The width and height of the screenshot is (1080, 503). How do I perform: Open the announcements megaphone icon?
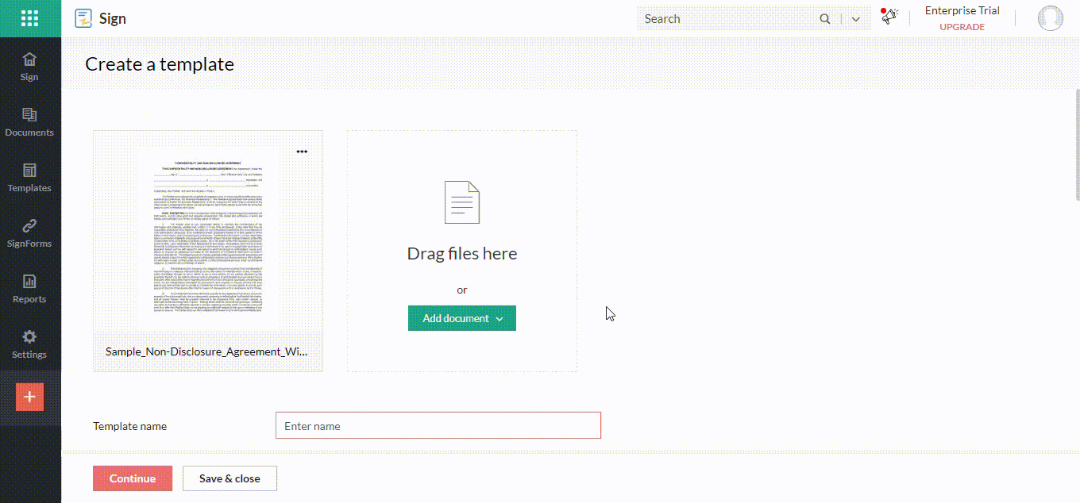coord(889,17)
